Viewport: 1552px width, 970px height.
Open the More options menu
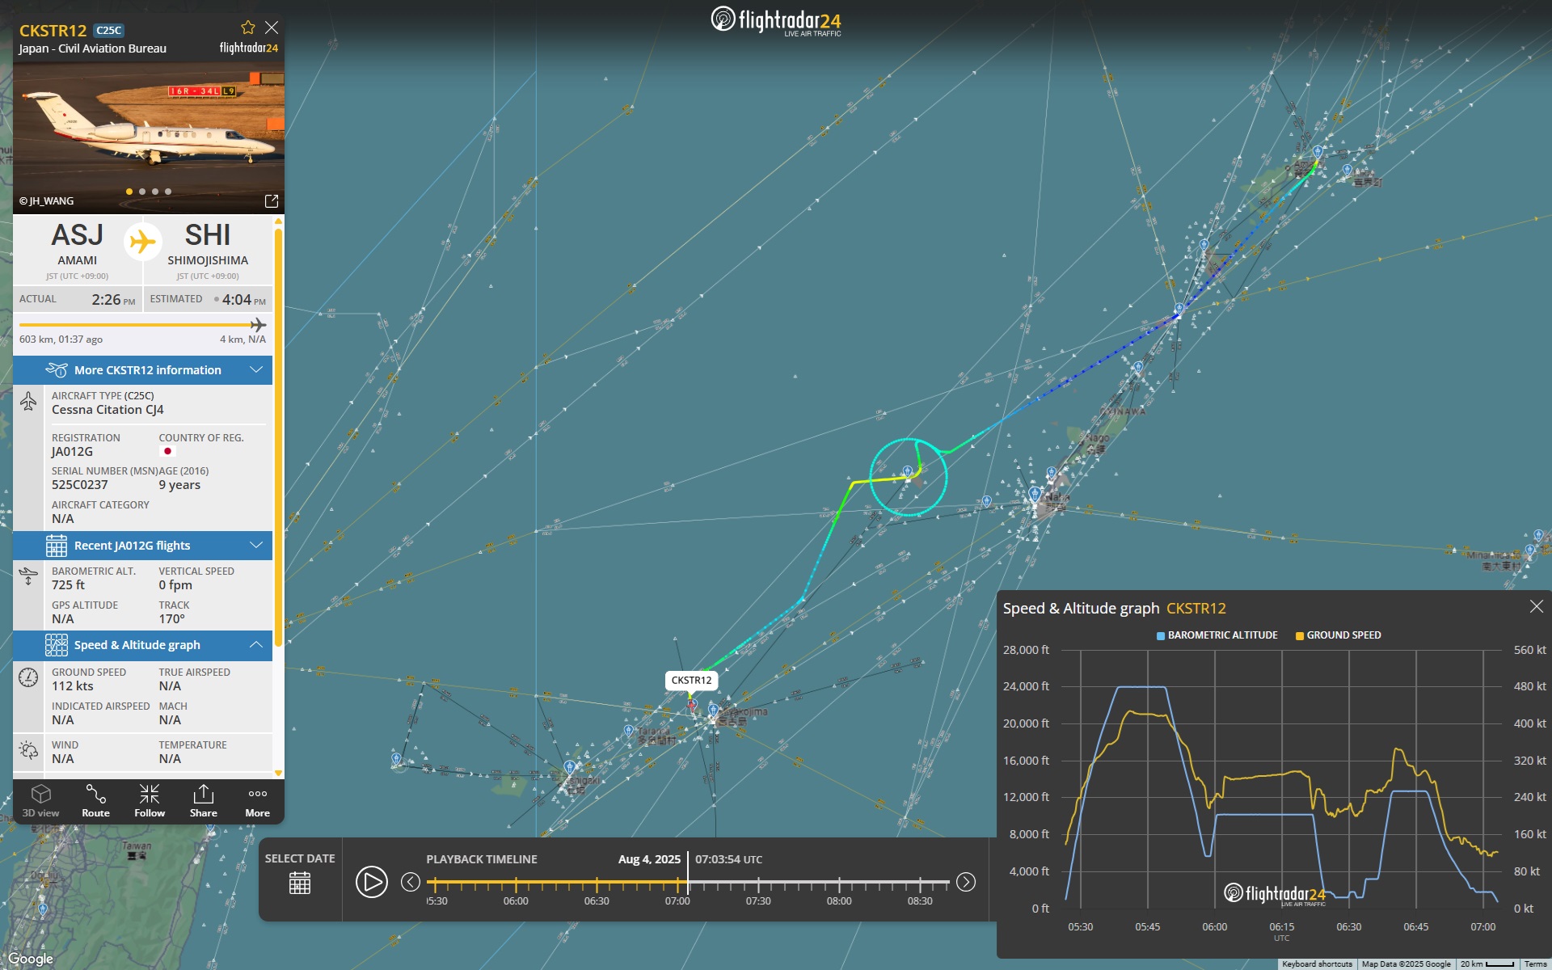[257, 800]
